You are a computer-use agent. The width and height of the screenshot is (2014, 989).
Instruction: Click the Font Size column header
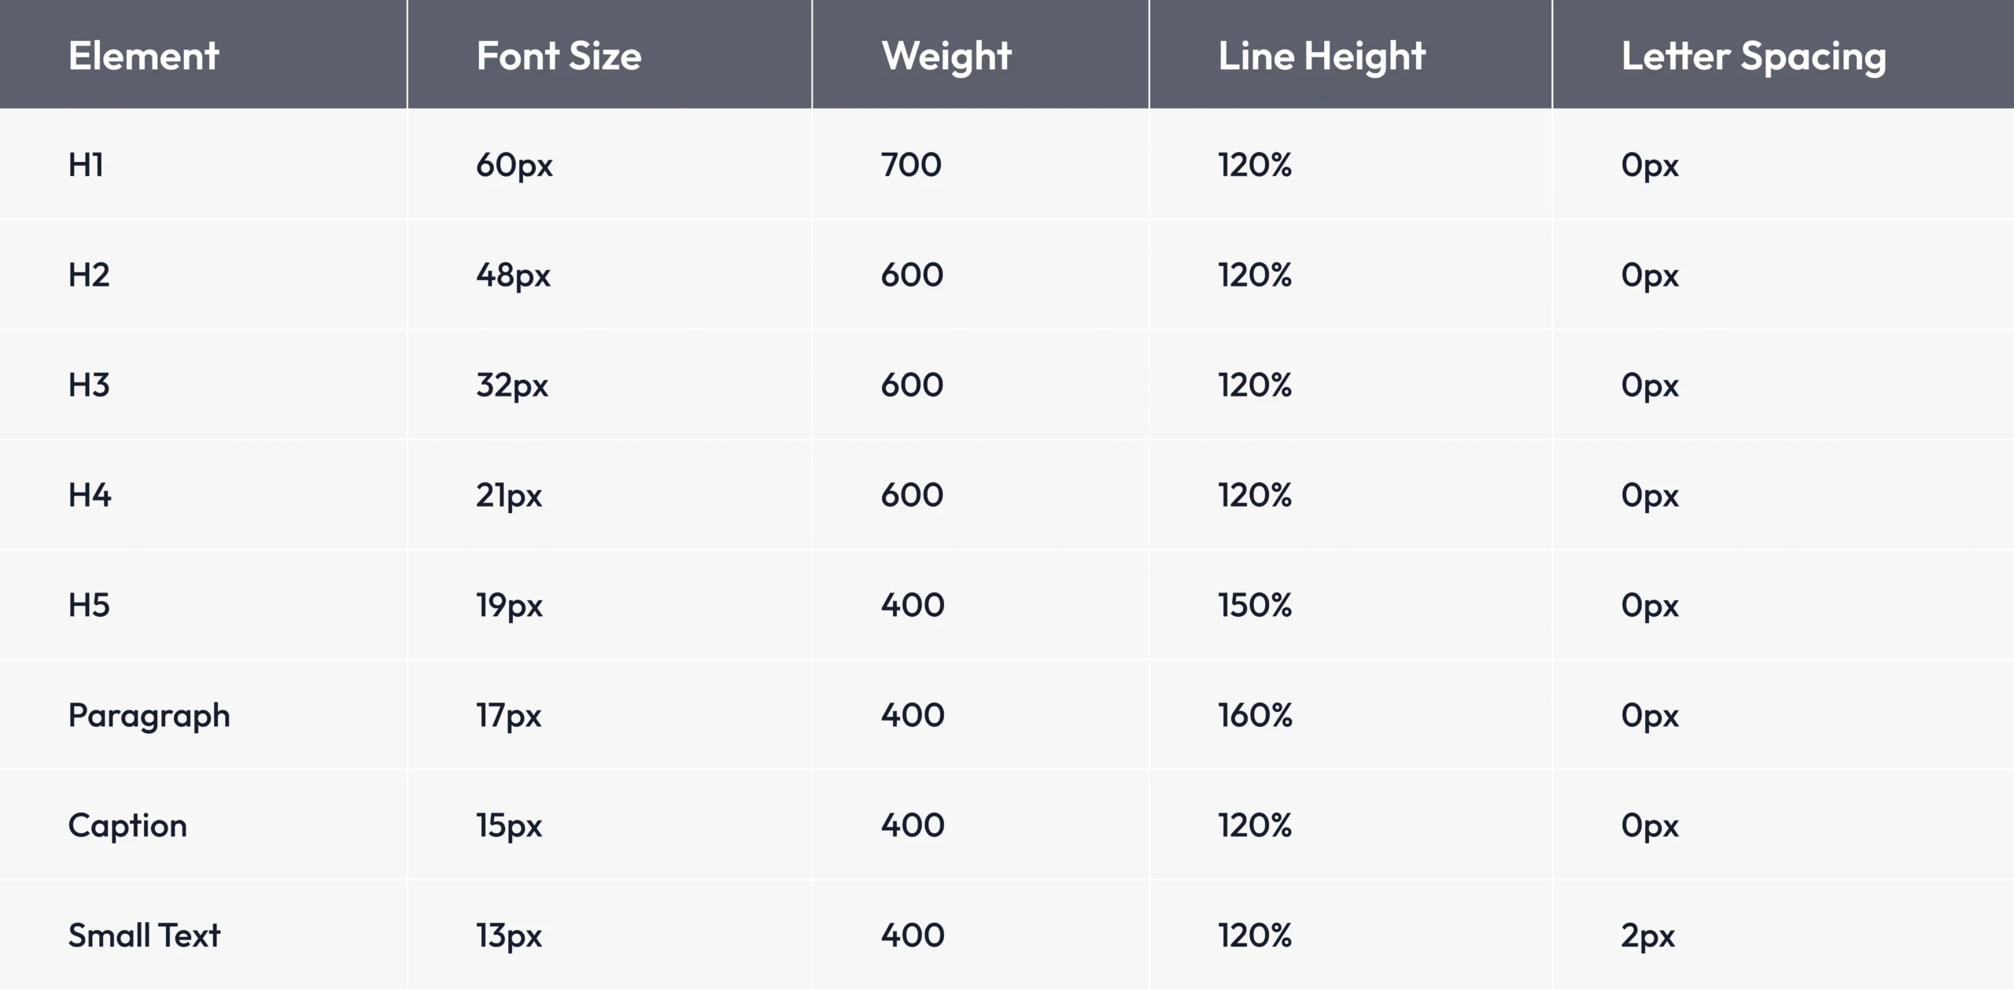coord(559,56)
